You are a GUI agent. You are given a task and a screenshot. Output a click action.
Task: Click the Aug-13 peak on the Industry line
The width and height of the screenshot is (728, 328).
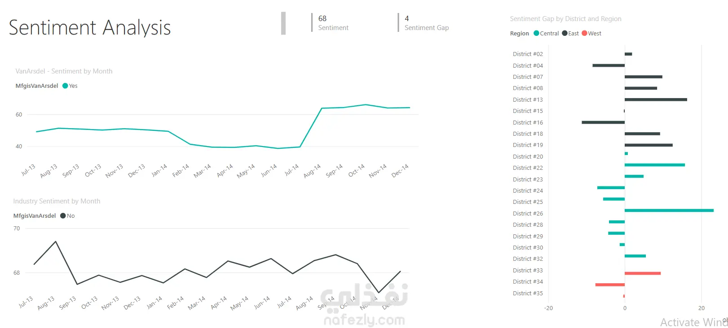(x=56, y=242)
